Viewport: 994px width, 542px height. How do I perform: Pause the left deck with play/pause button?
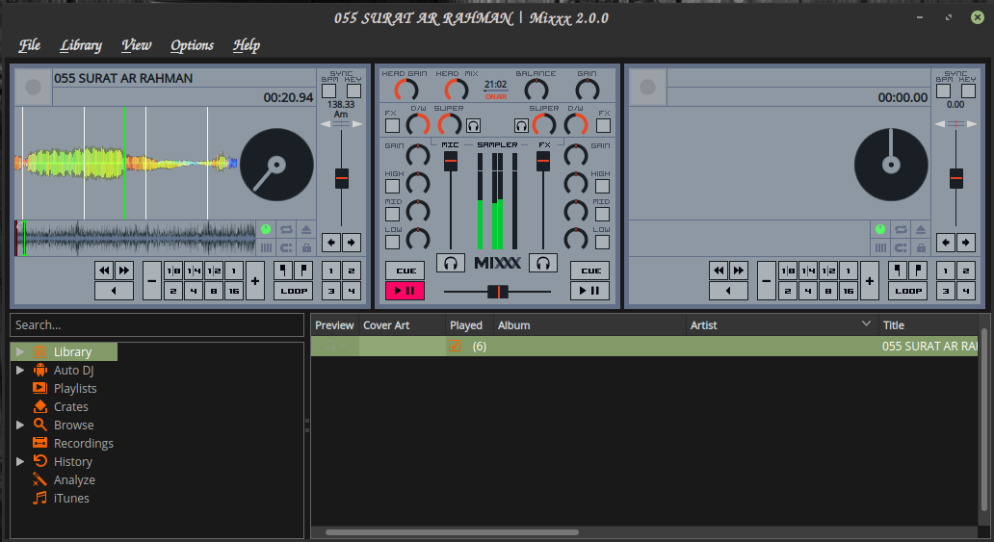tap(405, 291)
